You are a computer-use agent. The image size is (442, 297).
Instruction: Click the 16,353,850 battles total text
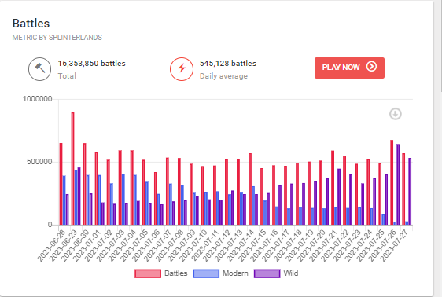point(91,64)
